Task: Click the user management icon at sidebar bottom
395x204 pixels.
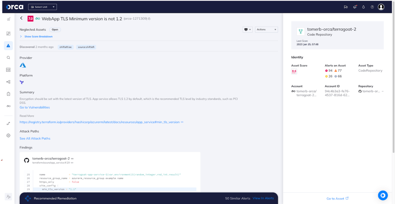Action: click(x=8, y=196)
